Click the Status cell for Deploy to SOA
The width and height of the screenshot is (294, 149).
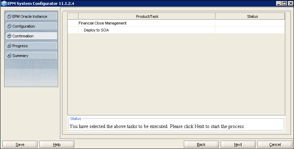(x=250, y=30)
